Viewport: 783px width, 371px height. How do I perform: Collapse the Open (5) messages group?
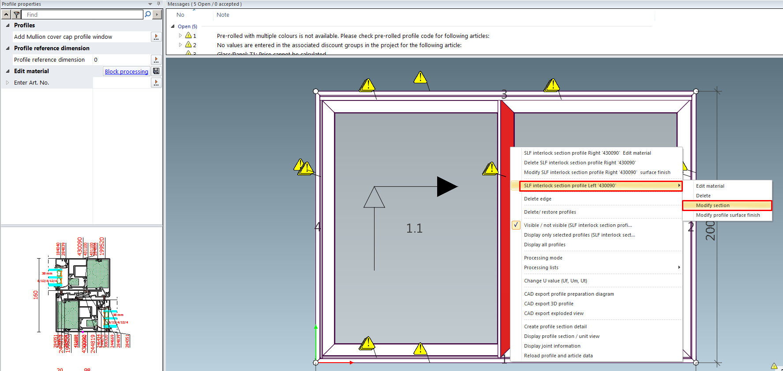(173, 26)
